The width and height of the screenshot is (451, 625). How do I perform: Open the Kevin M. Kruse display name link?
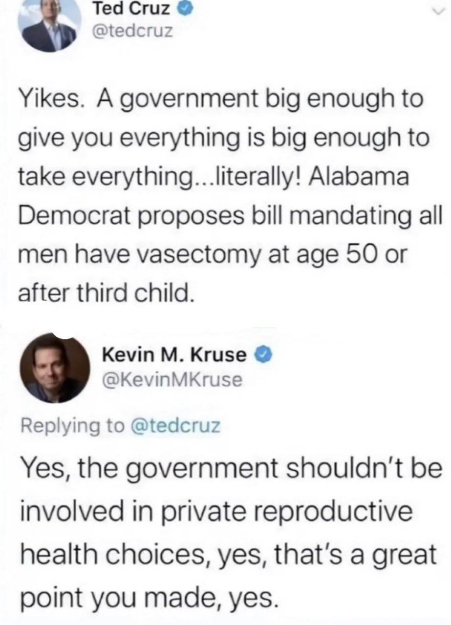[175, 355]
